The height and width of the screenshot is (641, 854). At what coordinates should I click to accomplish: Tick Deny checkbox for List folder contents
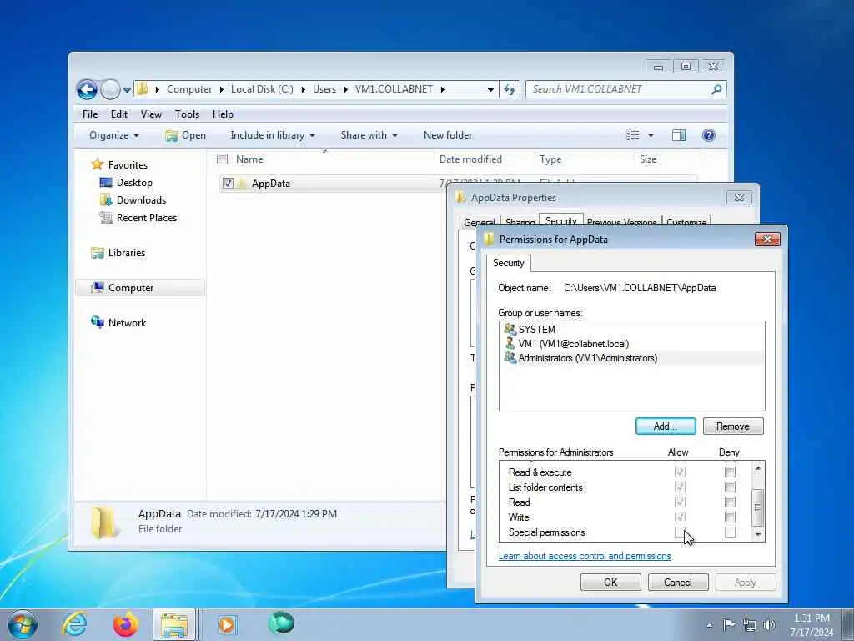(x=730, y=487)
